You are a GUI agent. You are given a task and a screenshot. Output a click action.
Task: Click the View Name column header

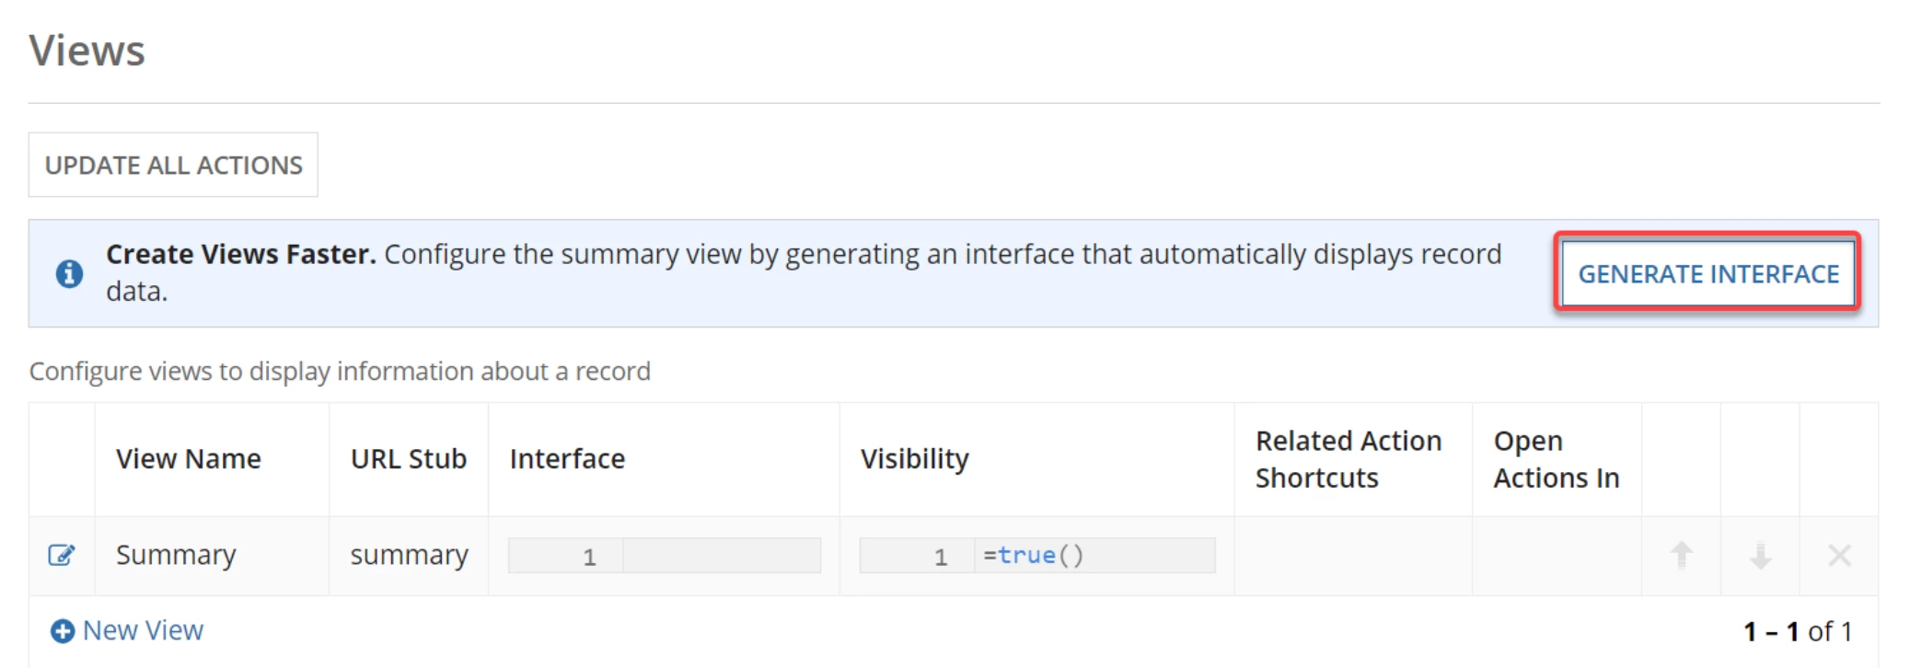click(189, 458)
